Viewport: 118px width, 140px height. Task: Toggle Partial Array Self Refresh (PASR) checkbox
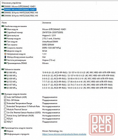[5, 116]
